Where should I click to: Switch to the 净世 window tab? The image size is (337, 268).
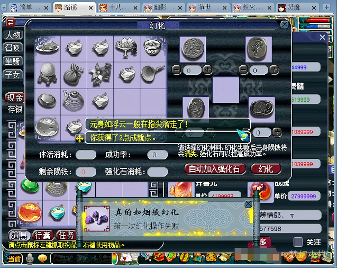[x=207, y=8]
